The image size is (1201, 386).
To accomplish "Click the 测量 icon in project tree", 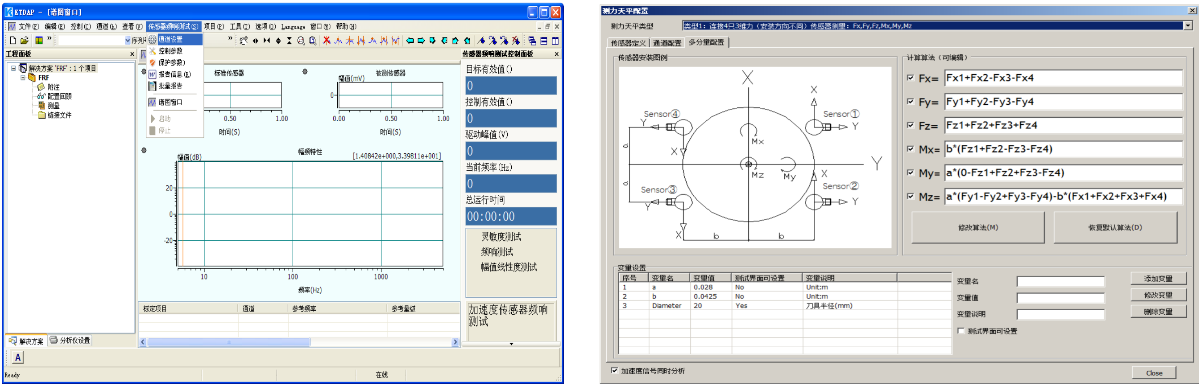I will coord(41,106).
